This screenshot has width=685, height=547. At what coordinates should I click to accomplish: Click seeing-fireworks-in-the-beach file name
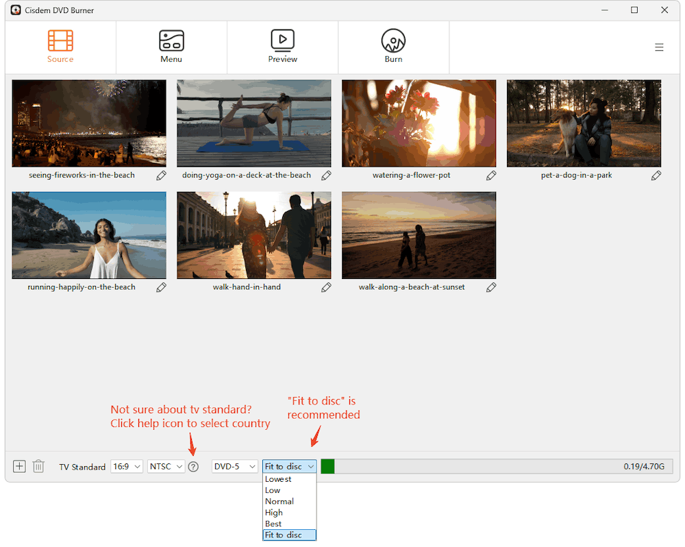(x=82, y=175)
